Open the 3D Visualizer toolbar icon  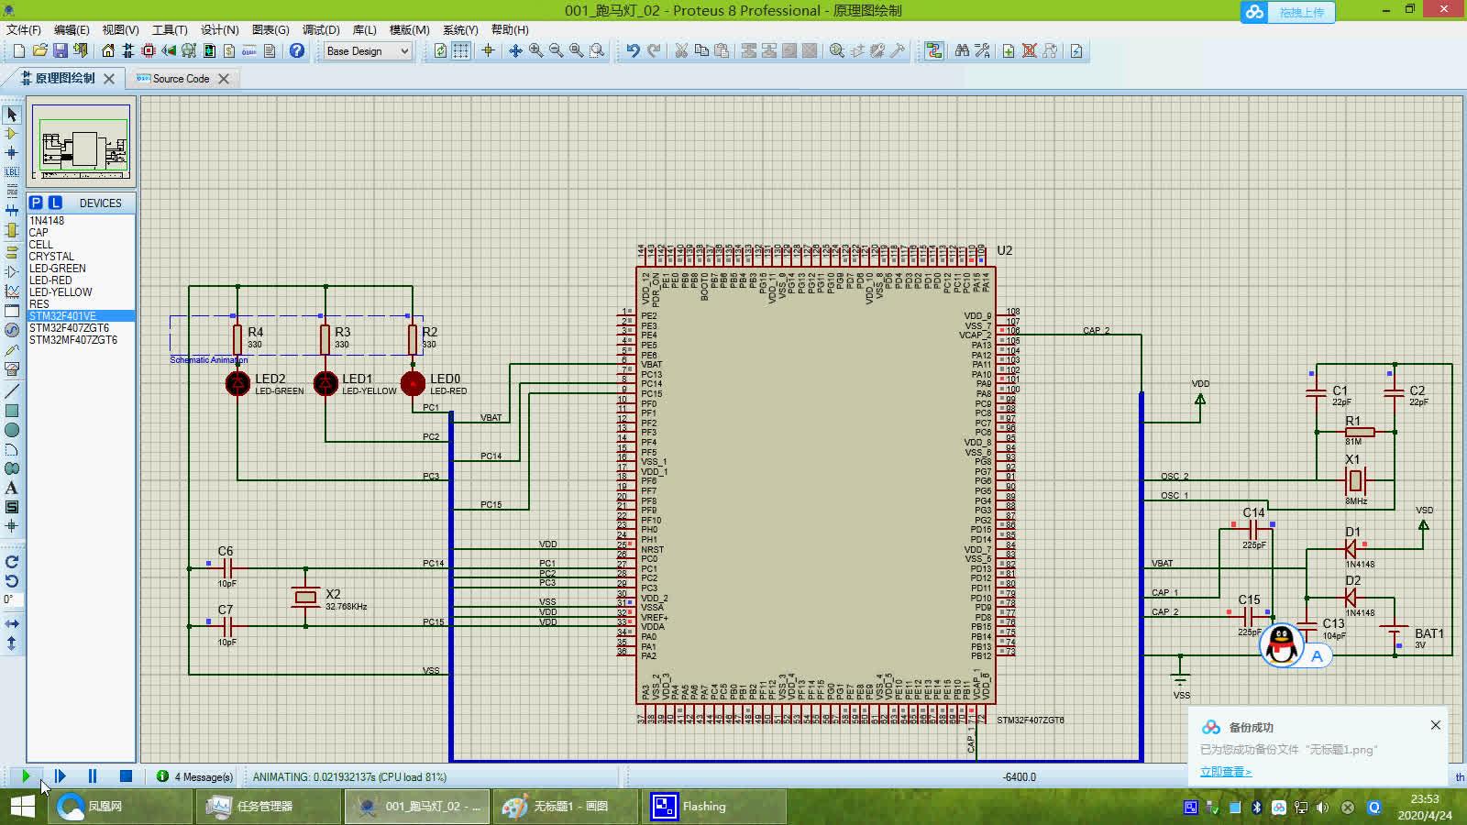tap(169, 51)
